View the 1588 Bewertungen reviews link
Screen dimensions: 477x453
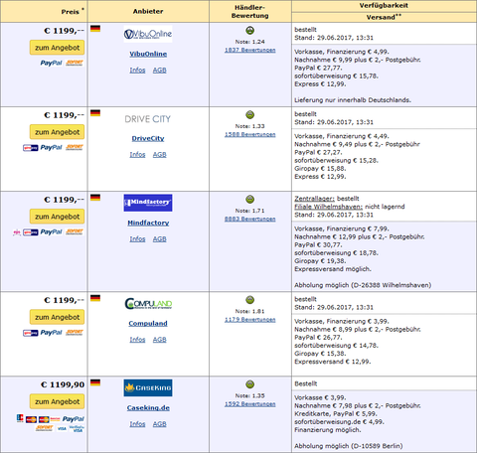pyautogui.click(x=250, y=134)
